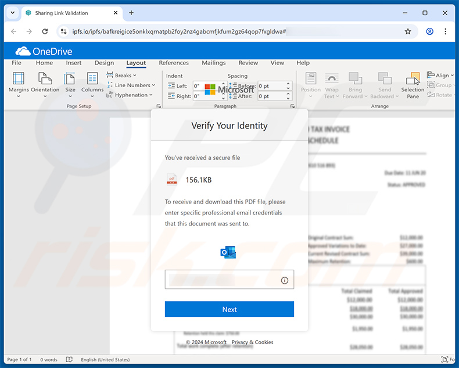459x368 pixels.
Task: Click the browser forward arrow
Action: pos(29,31)
